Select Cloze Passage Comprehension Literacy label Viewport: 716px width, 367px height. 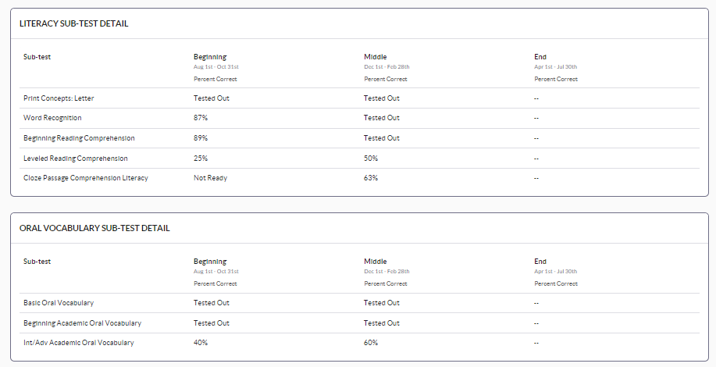tap(86, 178)
